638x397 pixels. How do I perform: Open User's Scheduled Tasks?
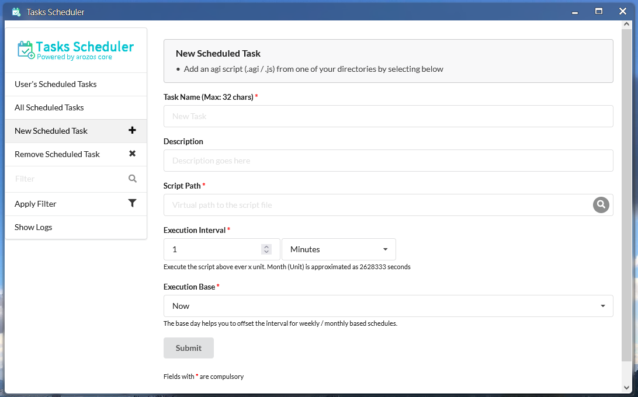click(x=56, y=84)
